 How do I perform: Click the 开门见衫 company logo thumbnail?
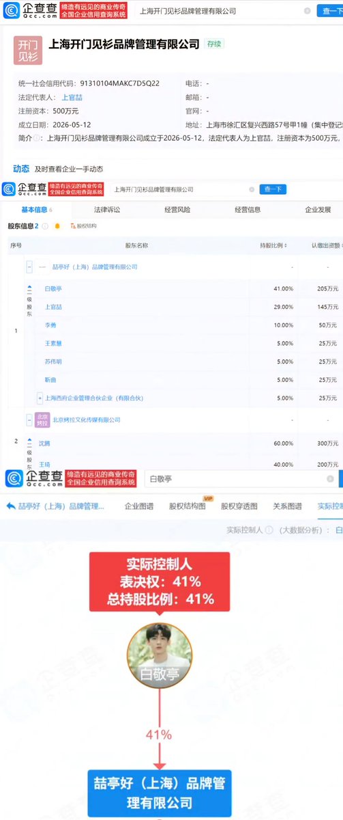click(x=27, y=51)
